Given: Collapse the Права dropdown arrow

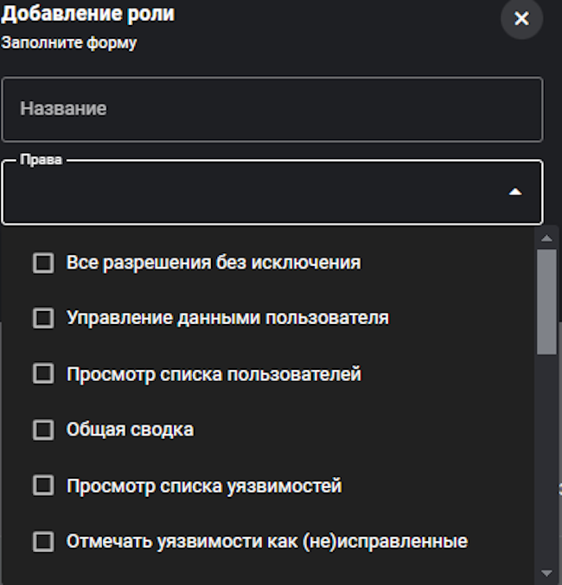Looking at the screenshot, I should (x=515, y=192).
